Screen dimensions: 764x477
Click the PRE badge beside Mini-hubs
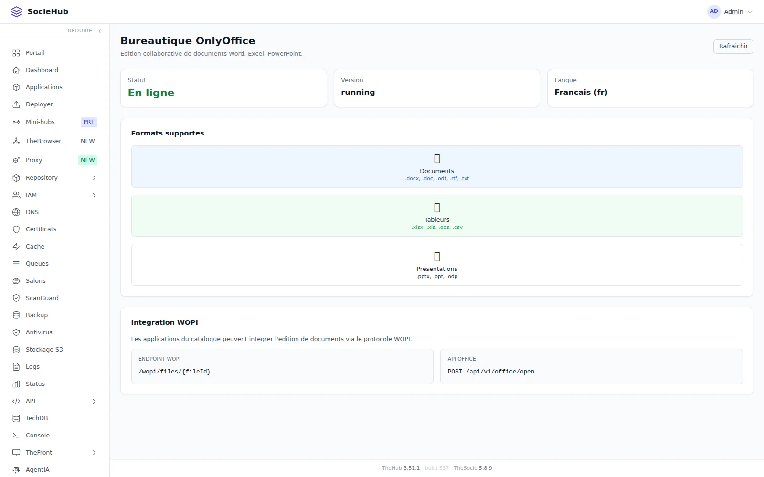tap(89, 122)
